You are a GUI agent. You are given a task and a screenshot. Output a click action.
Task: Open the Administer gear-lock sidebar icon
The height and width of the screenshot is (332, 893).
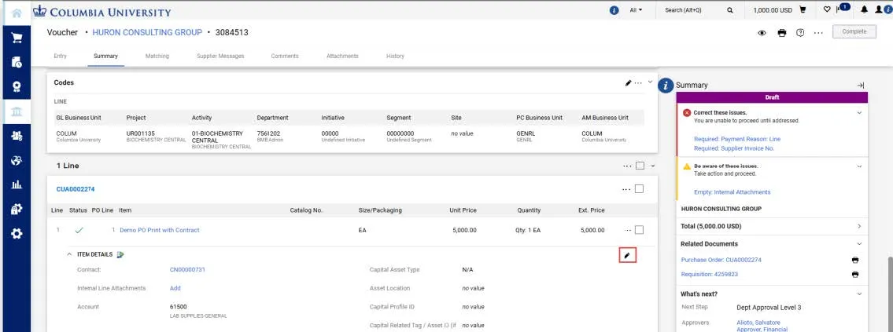(x=17, y=210)
